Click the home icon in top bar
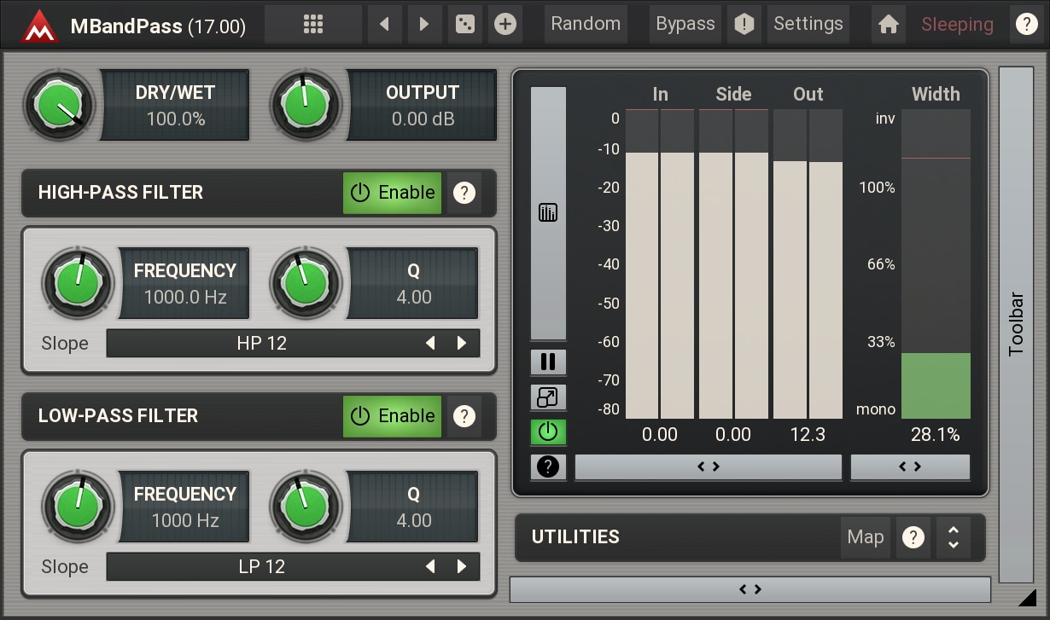This screenshot has height=620, width=1050. click(x=888, y=25)
